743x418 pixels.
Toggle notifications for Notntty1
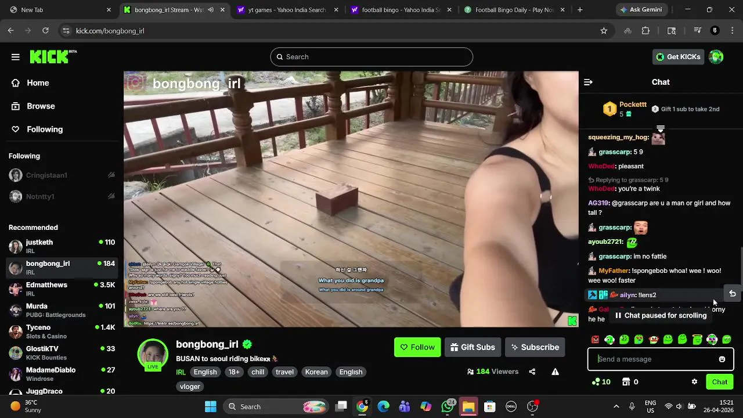[111, 197]
